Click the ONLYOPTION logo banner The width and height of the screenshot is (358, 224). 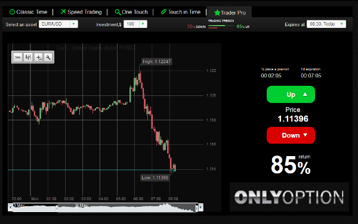click(289, 197)
